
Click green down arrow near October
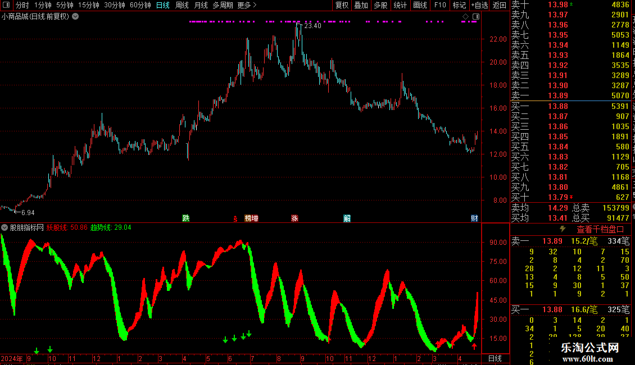pos(50,349)
